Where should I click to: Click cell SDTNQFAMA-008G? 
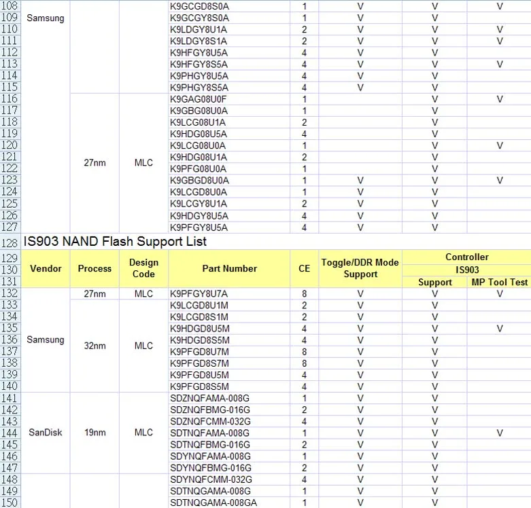pos(229,433)
